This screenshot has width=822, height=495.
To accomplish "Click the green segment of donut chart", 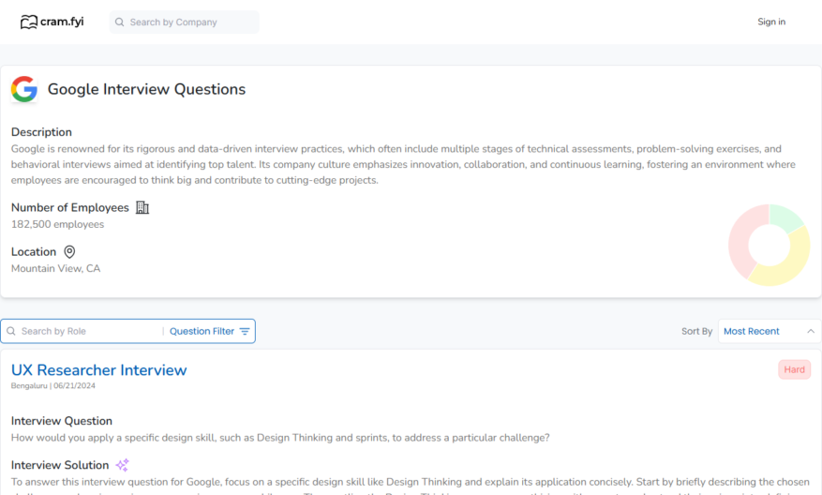I will click(x=785, y=216).
